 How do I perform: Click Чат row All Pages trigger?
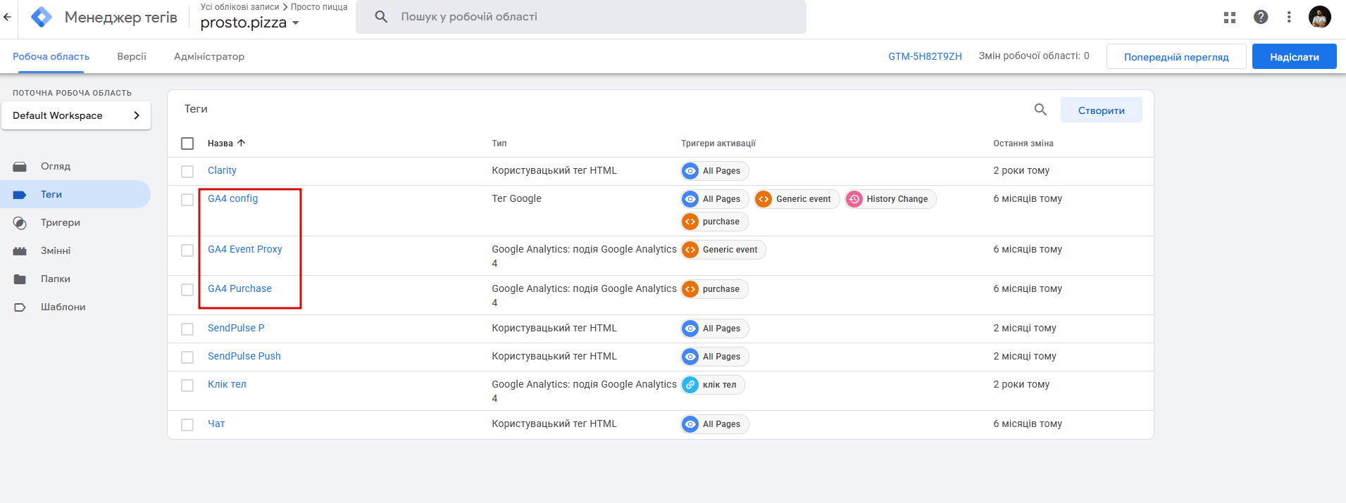tap(715, 424)
